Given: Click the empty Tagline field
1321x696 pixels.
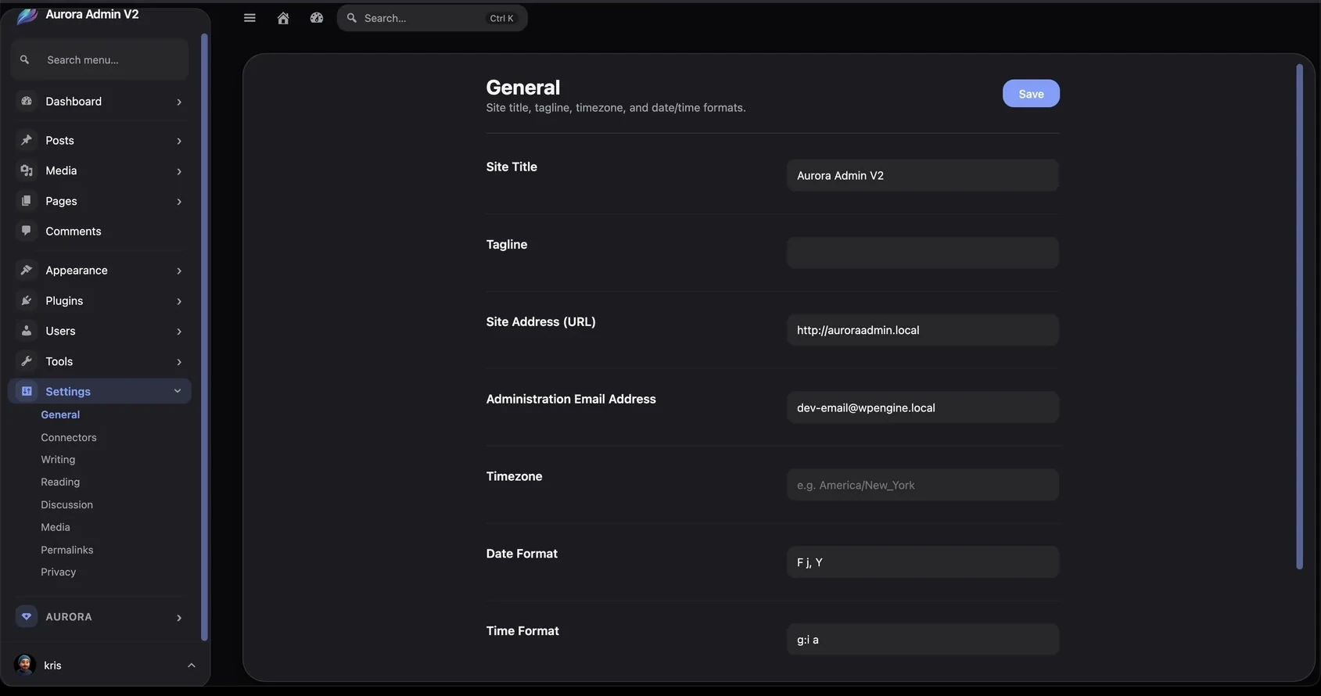Looking at the screenshot, I should pyautogui.click(x=923, y=253).
